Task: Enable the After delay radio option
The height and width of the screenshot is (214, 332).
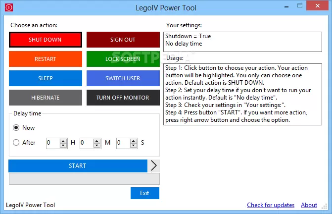Action: (17, 143)
